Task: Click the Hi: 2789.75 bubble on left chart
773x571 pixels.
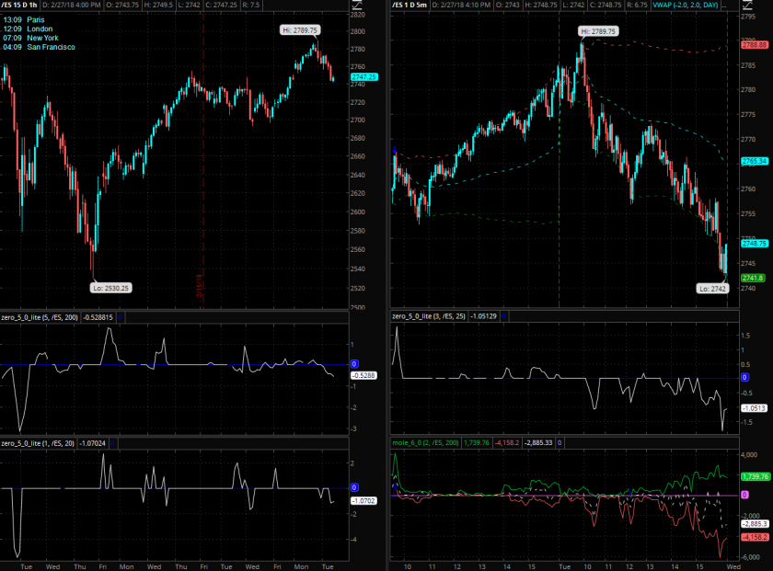Action: coord(301,30)
